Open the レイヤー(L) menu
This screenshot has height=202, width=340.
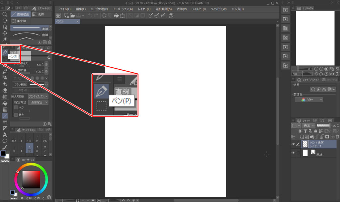(143, 9)
